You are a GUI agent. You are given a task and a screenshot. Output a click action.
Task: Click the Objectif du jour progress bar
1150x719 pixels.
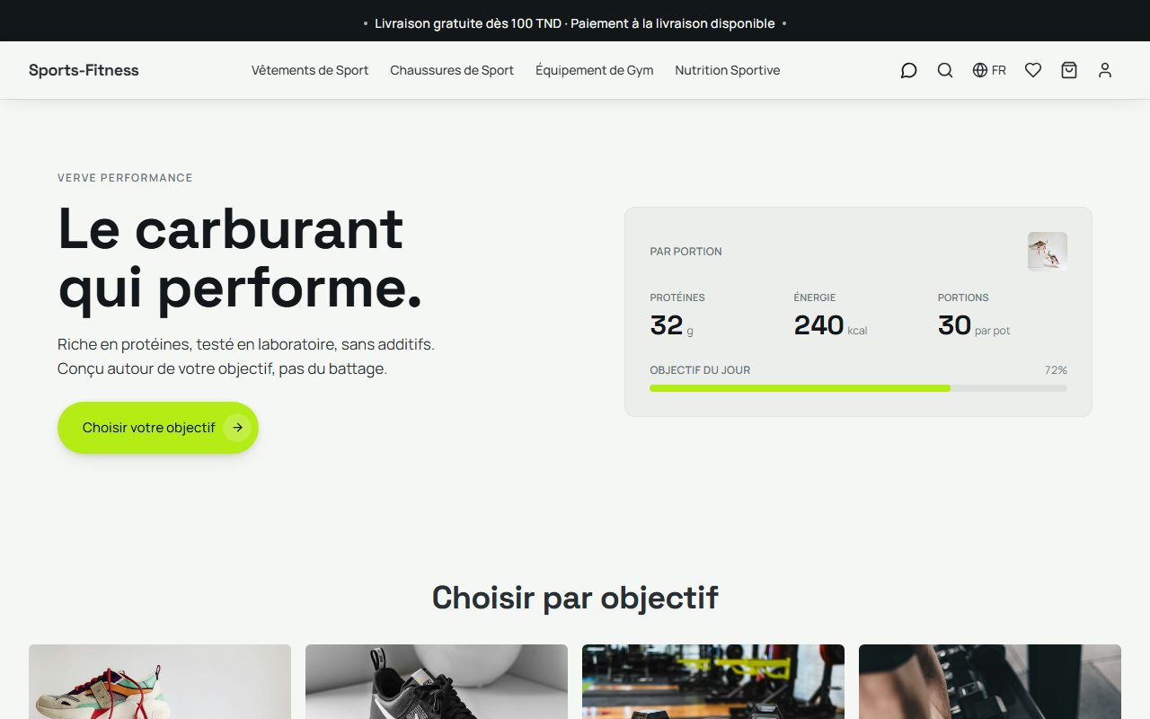click(x=859, y=388)
